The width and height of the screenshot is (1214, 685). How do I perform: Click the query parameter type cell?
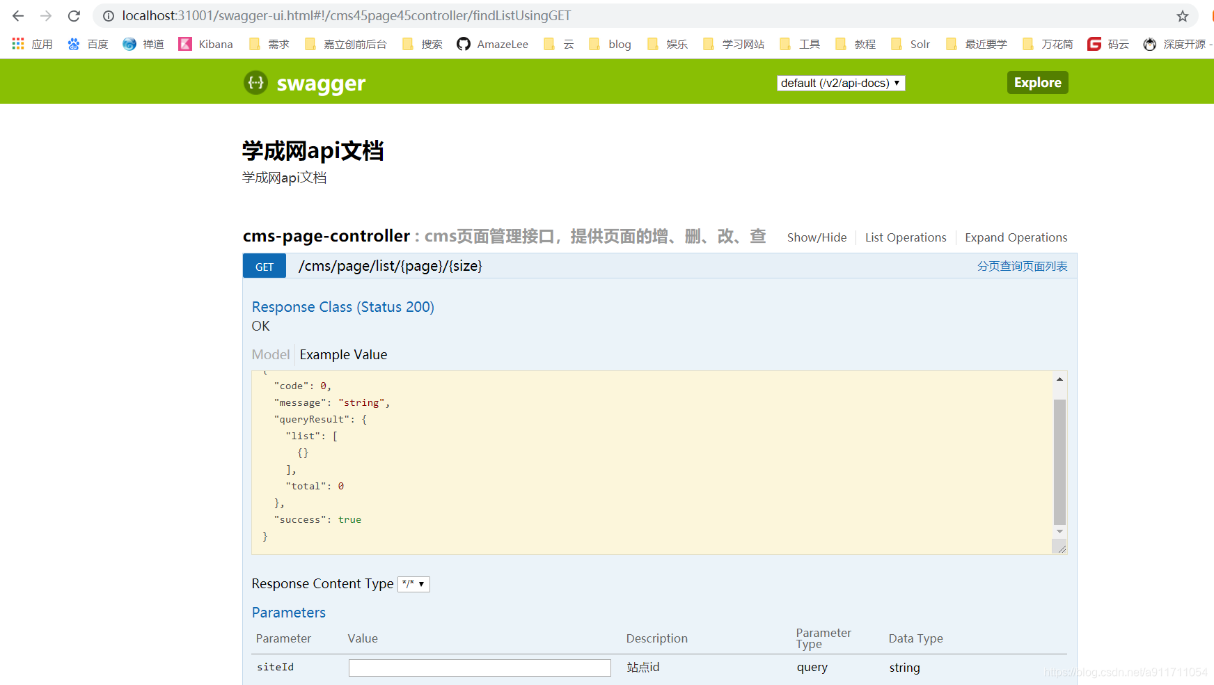812,667
